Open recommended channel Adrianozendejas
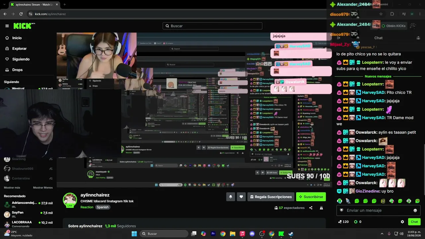 point(28,204)
